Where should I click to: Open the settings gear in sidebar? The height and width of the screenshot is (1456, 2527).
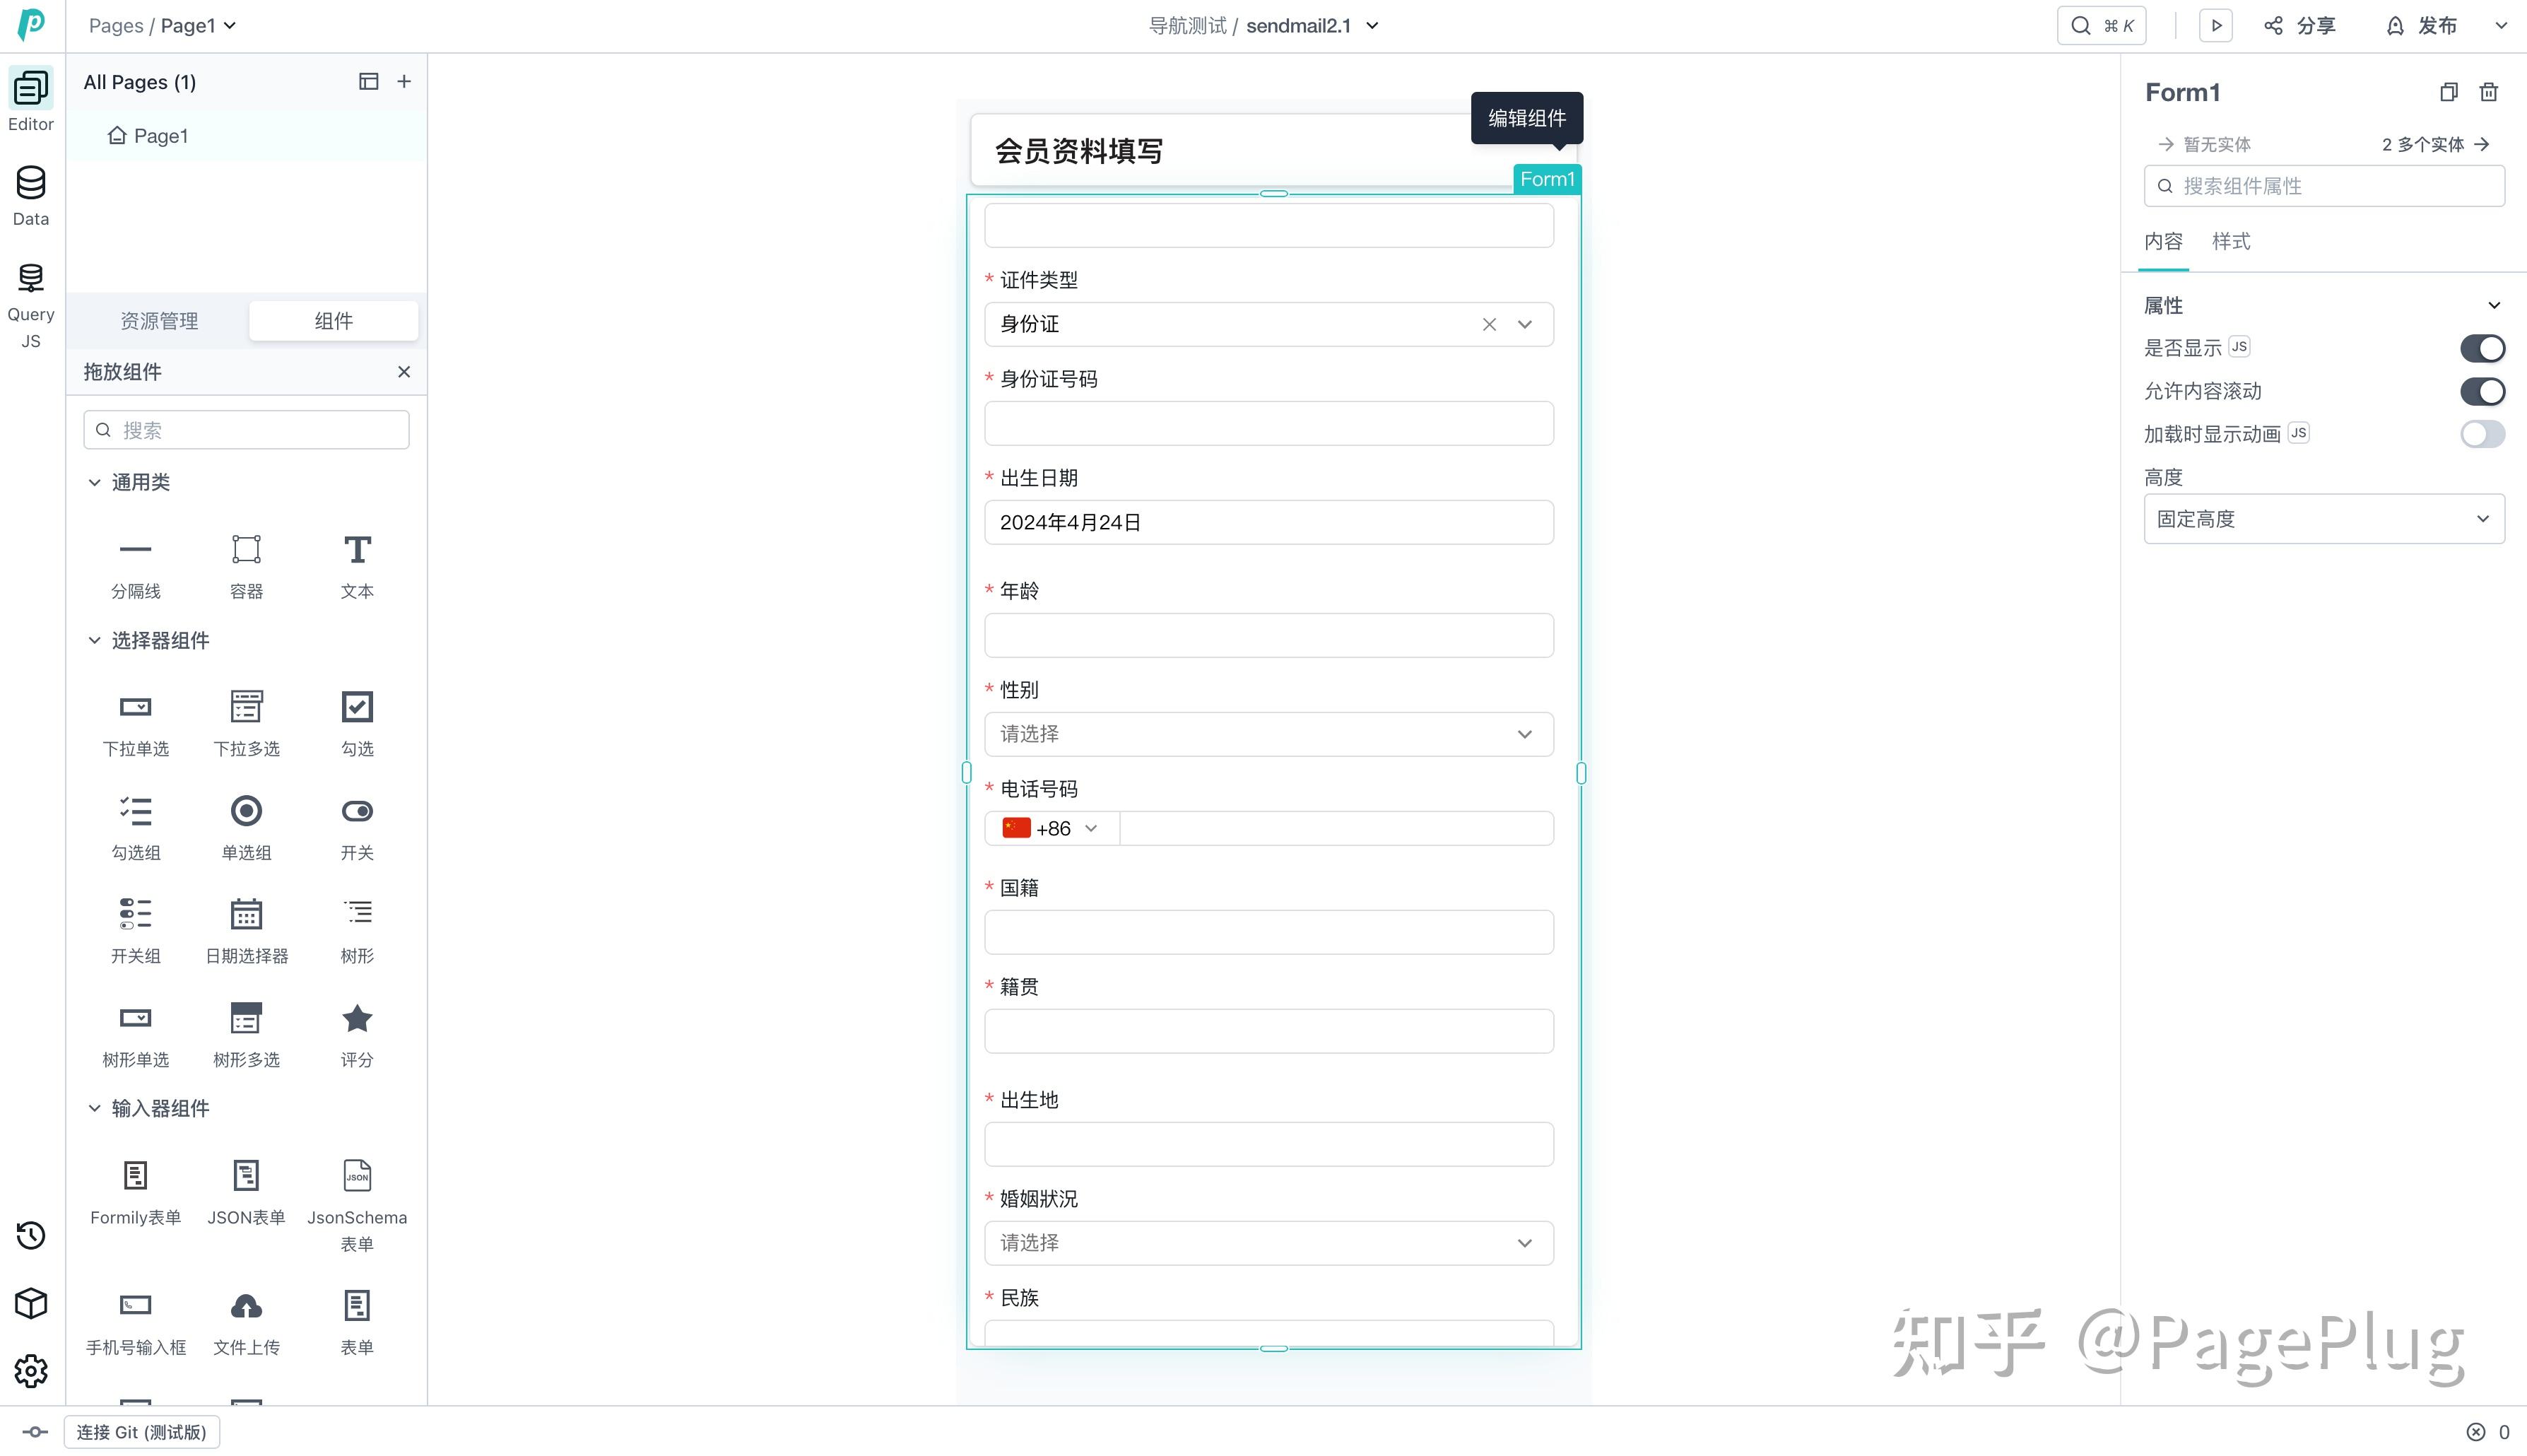point(31,1371)
